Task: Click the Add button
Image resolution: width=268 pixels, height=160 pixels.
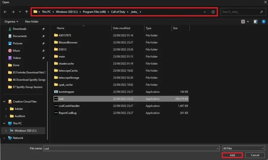Action: (232, 155)
